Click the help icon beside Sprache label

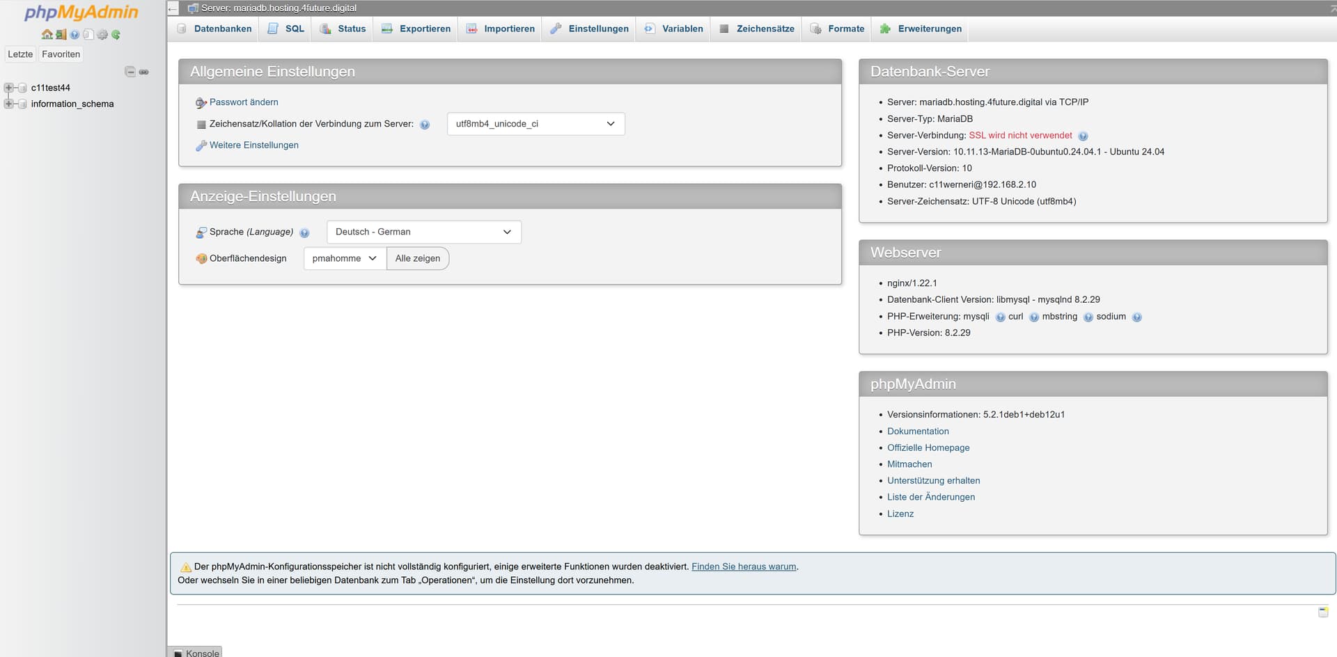click(304, 233)
